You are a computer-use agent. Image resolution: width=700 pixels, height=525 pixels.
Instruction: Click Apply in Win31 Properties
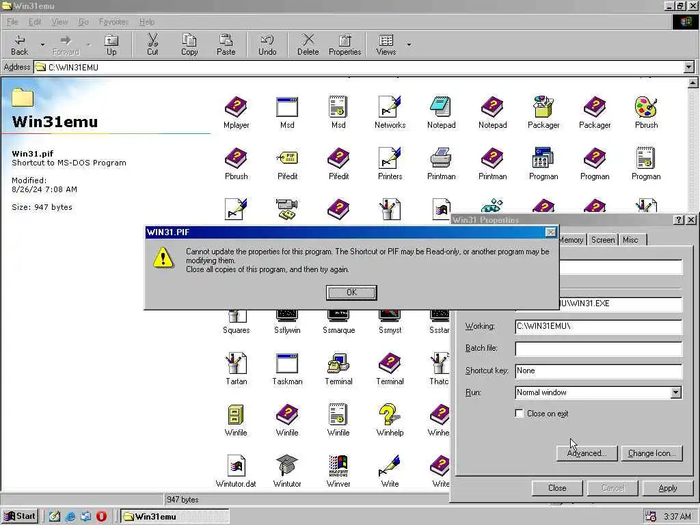click(x=667, y=488)
